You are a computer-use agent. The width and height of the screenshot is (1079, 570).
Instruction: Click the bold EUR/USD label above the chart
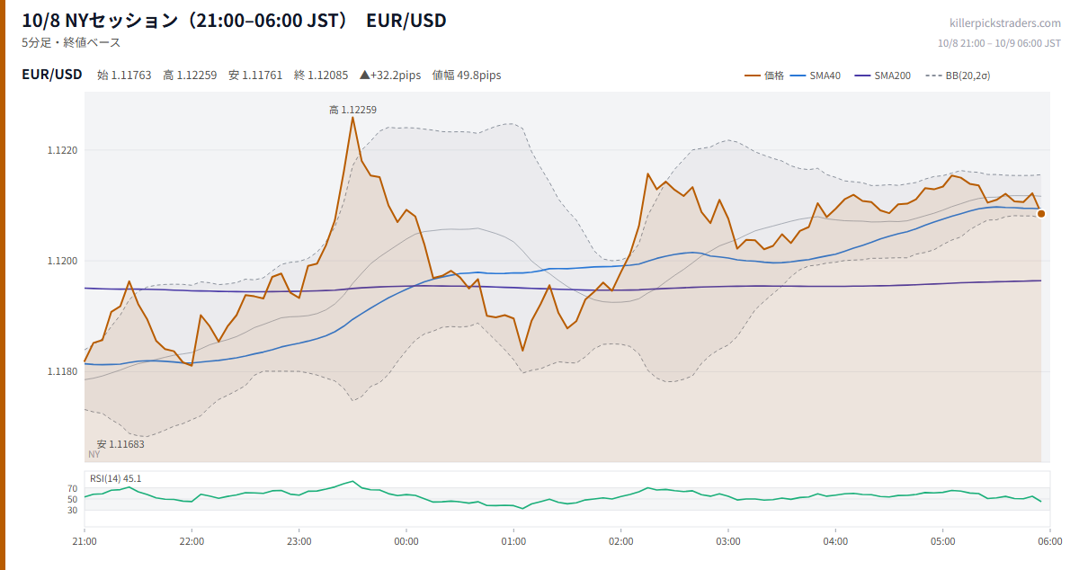[x=52, y=75]
